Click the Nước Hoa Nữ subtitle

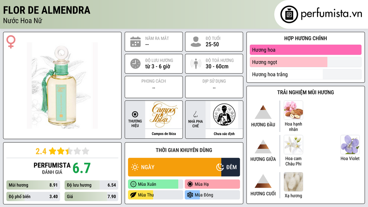click(23, 20)
